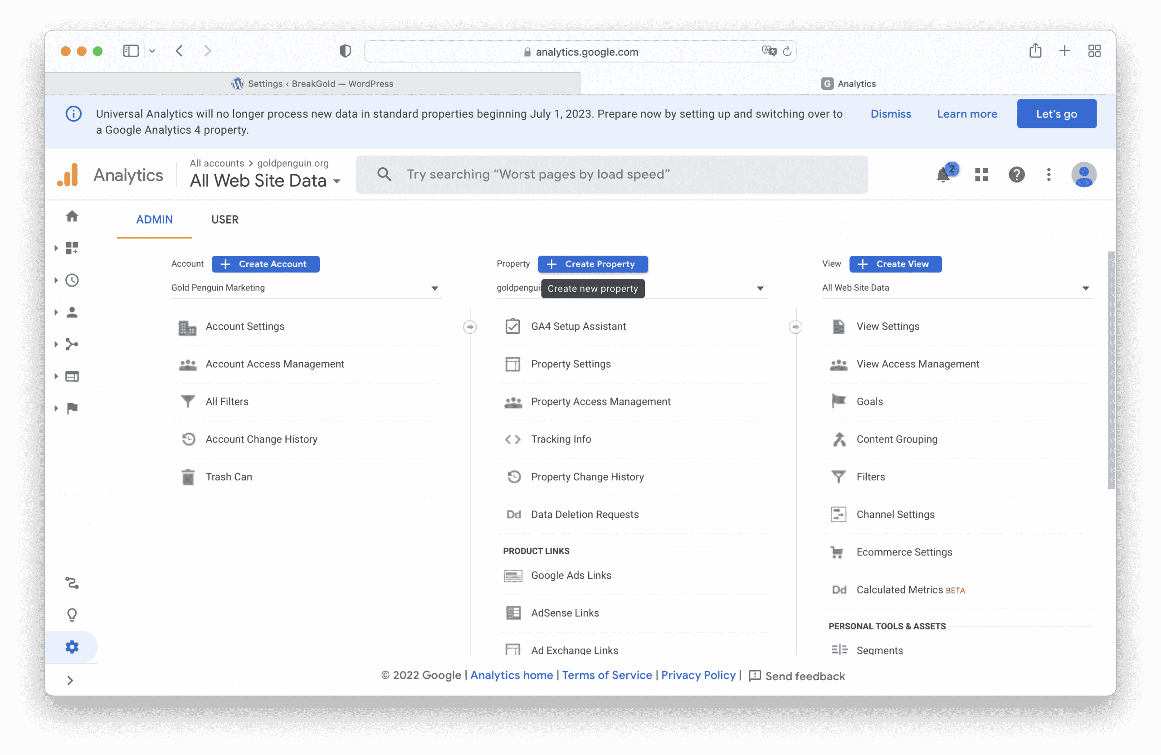
Task: Switch to the WordPress Settings browser tab
Action: [x=312, y=83]
